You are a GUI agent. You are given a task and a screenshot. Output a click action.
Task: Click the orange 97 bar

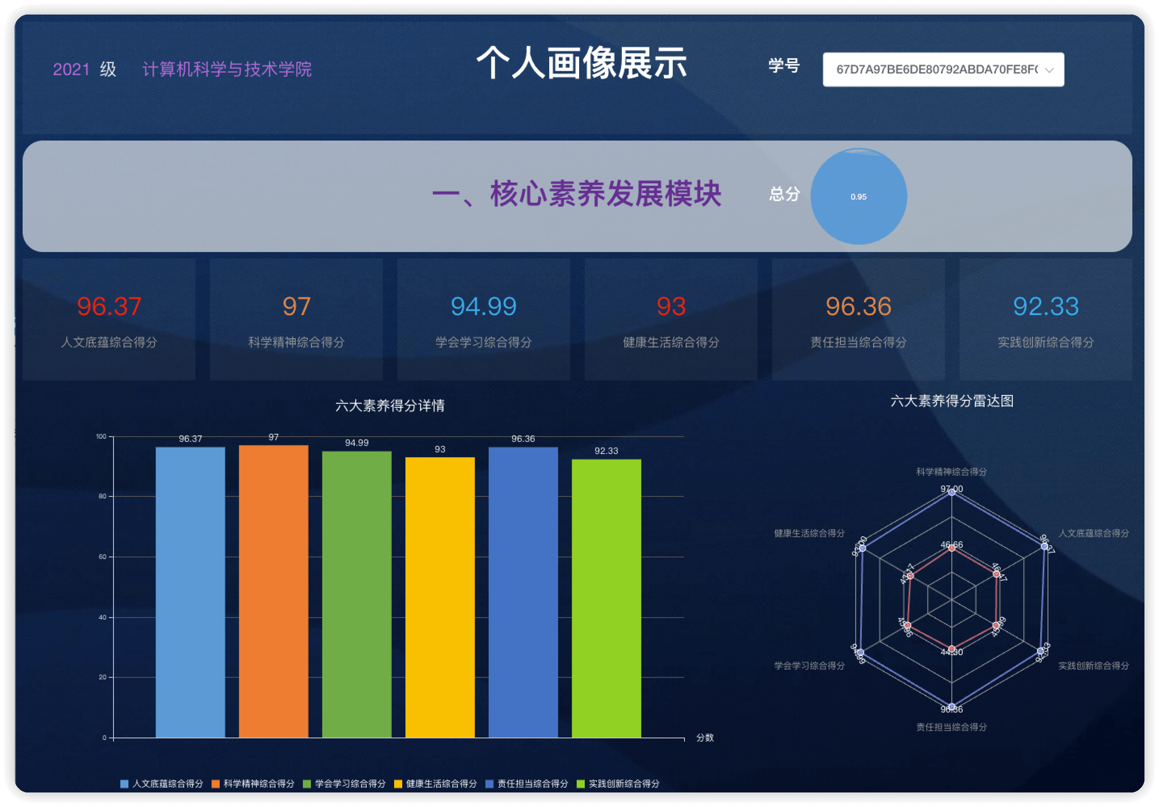click(x=274, y=591)
